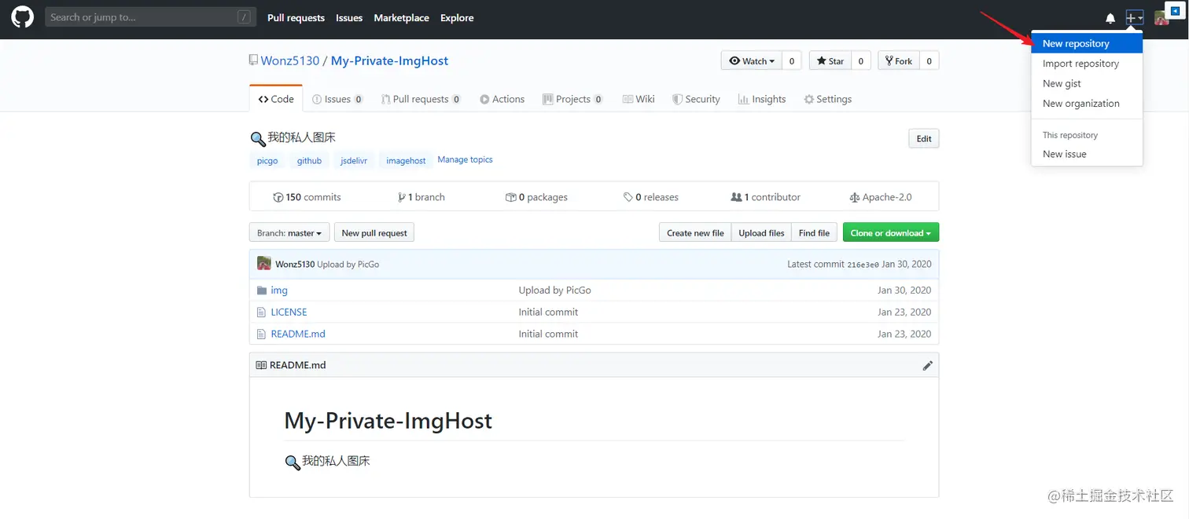Screen dimensions: 1189x519
Task: Click New pull request button
Action: pyautogui.click(x=374, y=233)
